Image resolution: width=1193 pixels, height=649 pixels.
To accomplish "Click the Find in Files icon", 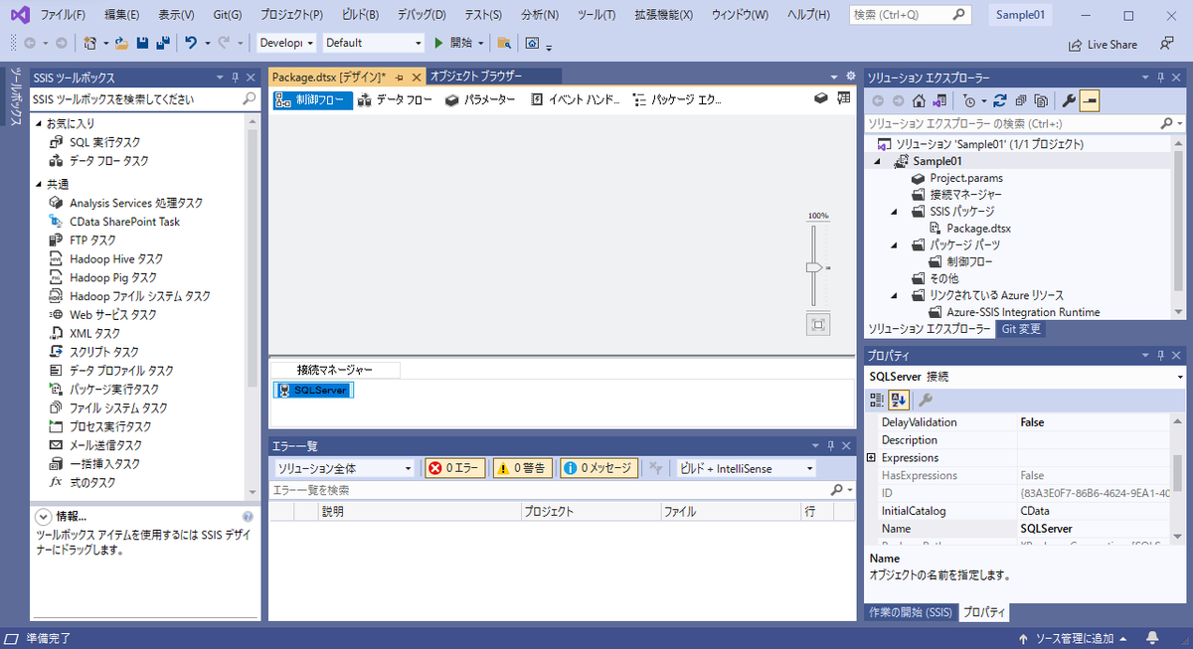I will tap(505, 43).
